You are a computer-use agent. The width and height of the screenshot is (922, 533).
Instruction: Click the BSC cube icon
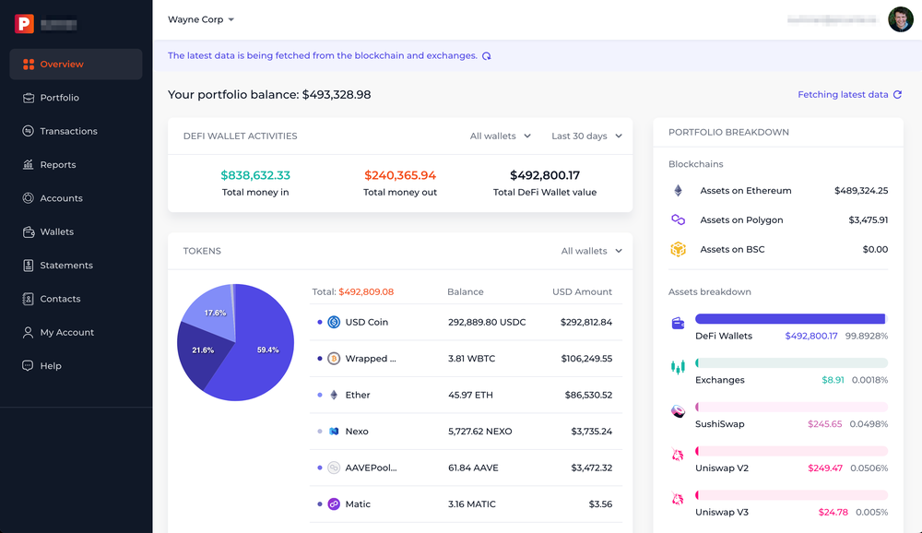click(678, 249)
